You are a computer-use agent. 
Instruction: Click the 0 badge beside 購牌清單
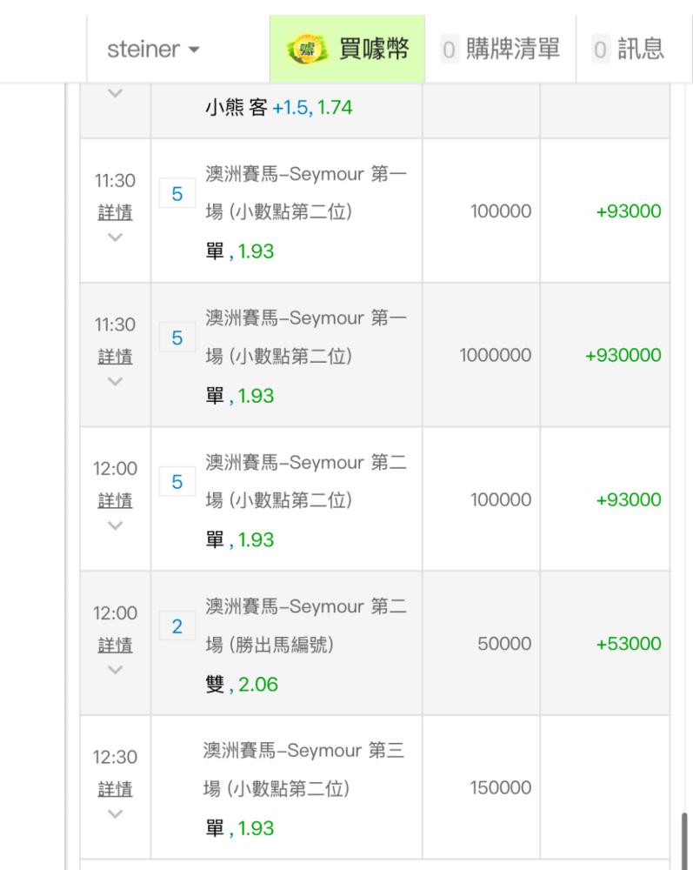449,50
